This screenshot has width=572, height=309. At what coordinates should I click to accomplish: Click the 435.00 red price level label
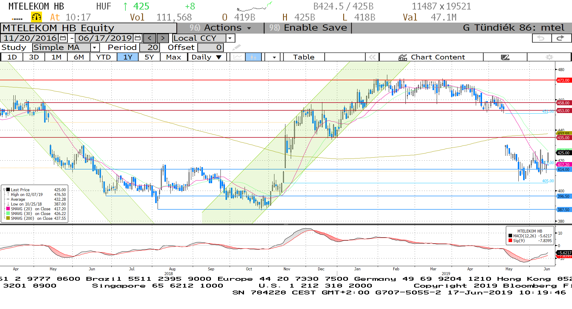tap(563, 138)
